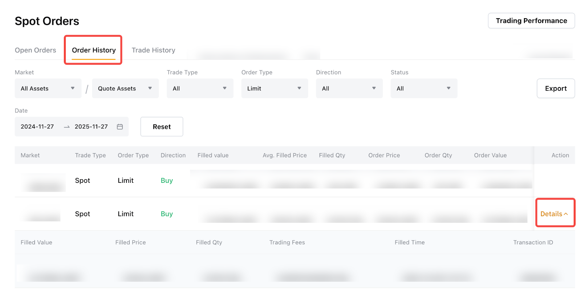Select the first Spot Limit Buy order row
Image resolution: width=581 pixels, height=292 pixels.
click(126, 180)
